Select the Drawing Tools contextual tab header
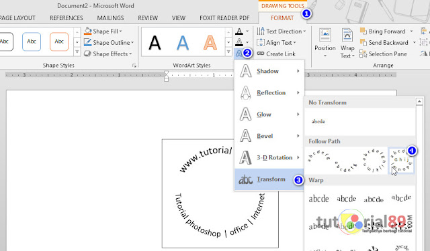Viewport: 430px width, 251px height. click(282, 6)
